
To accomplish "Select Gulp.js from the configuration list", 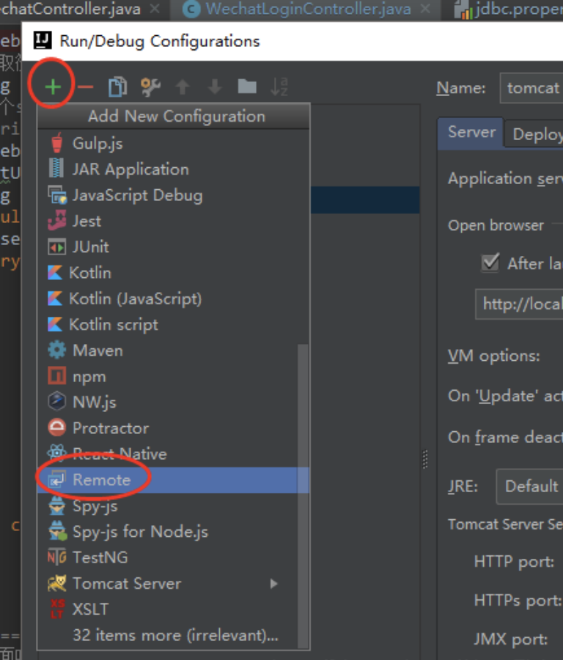I will coord(173,144).
